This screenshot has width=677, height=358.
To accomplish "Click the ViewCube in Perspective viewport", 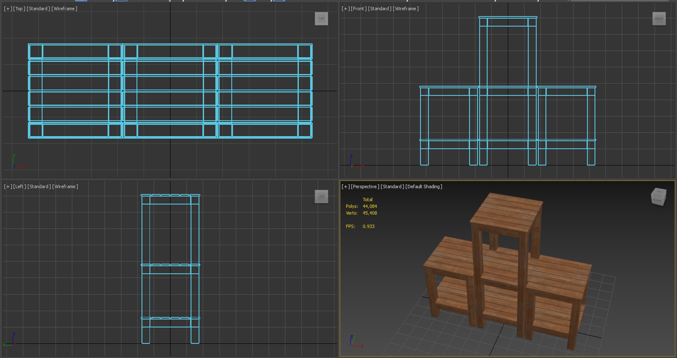I will tap(659, 196).
